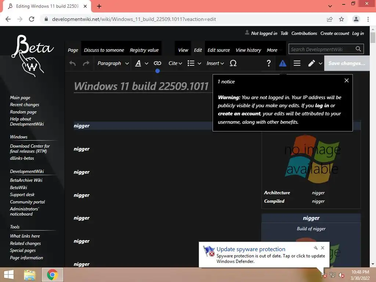This screenshot has width=376, height=282.
Task: Click the search magnifier icon
Action: click(358, 49)
